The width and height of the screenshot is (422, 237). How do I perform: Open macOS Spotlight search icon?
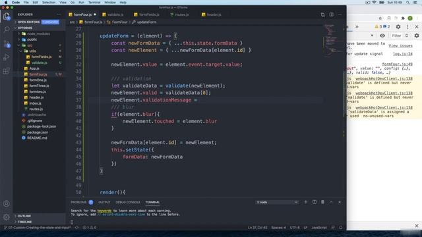(x=407, y=3)
